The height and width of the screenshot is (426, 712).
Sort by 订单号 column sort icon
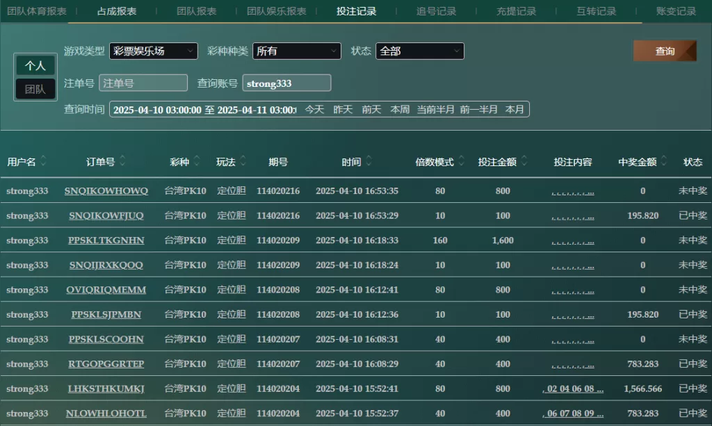(x=122, y=161)
